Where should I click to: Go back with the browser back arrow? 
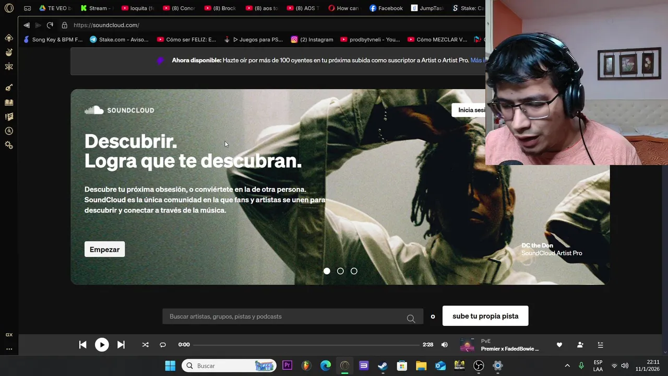(27, 25)
